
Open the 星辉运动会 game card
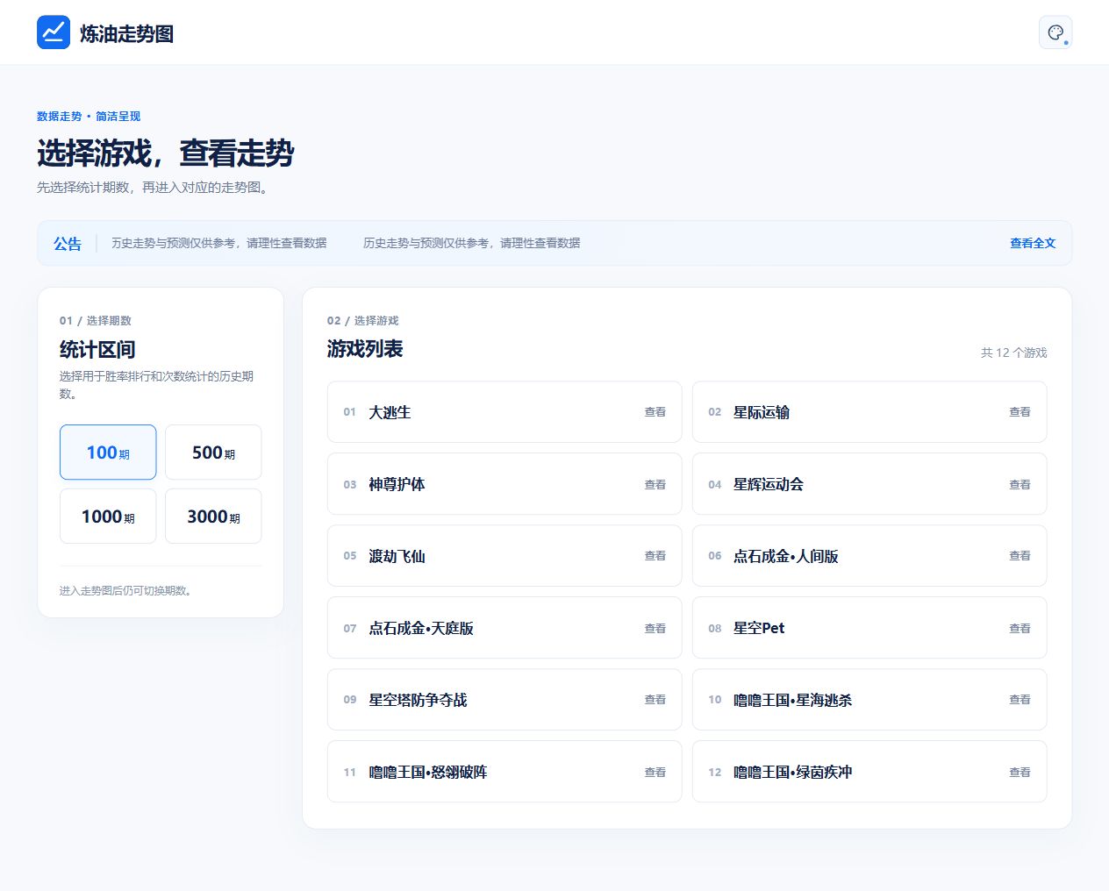(869, 484)
